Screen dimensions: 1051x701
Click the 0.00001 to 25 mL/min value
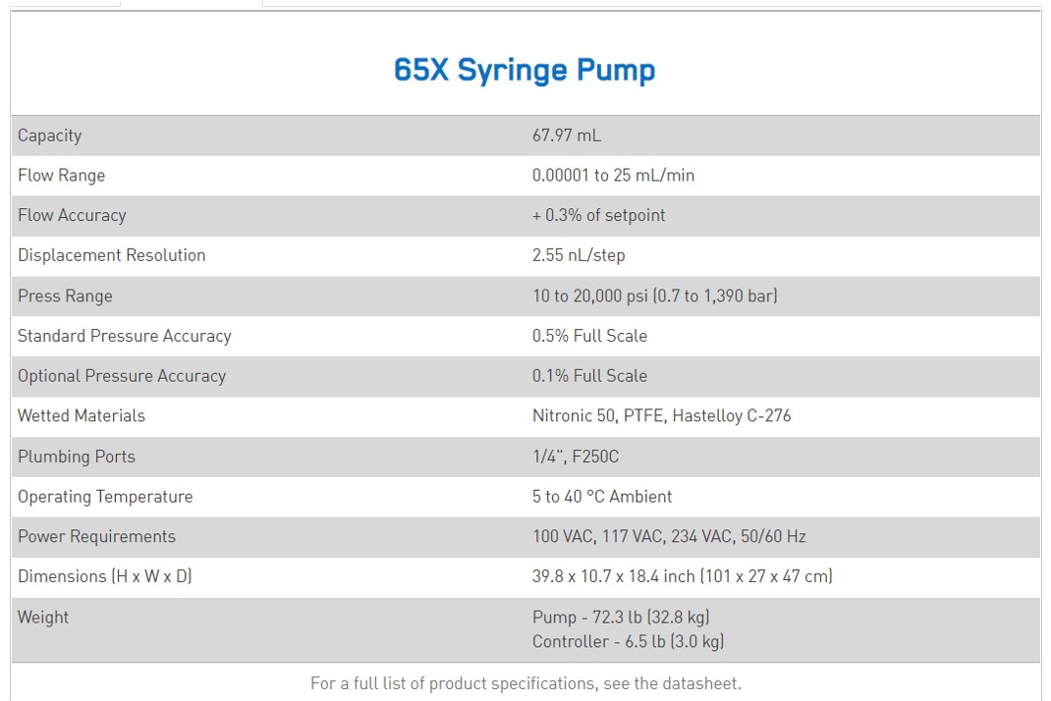point(613,176)
